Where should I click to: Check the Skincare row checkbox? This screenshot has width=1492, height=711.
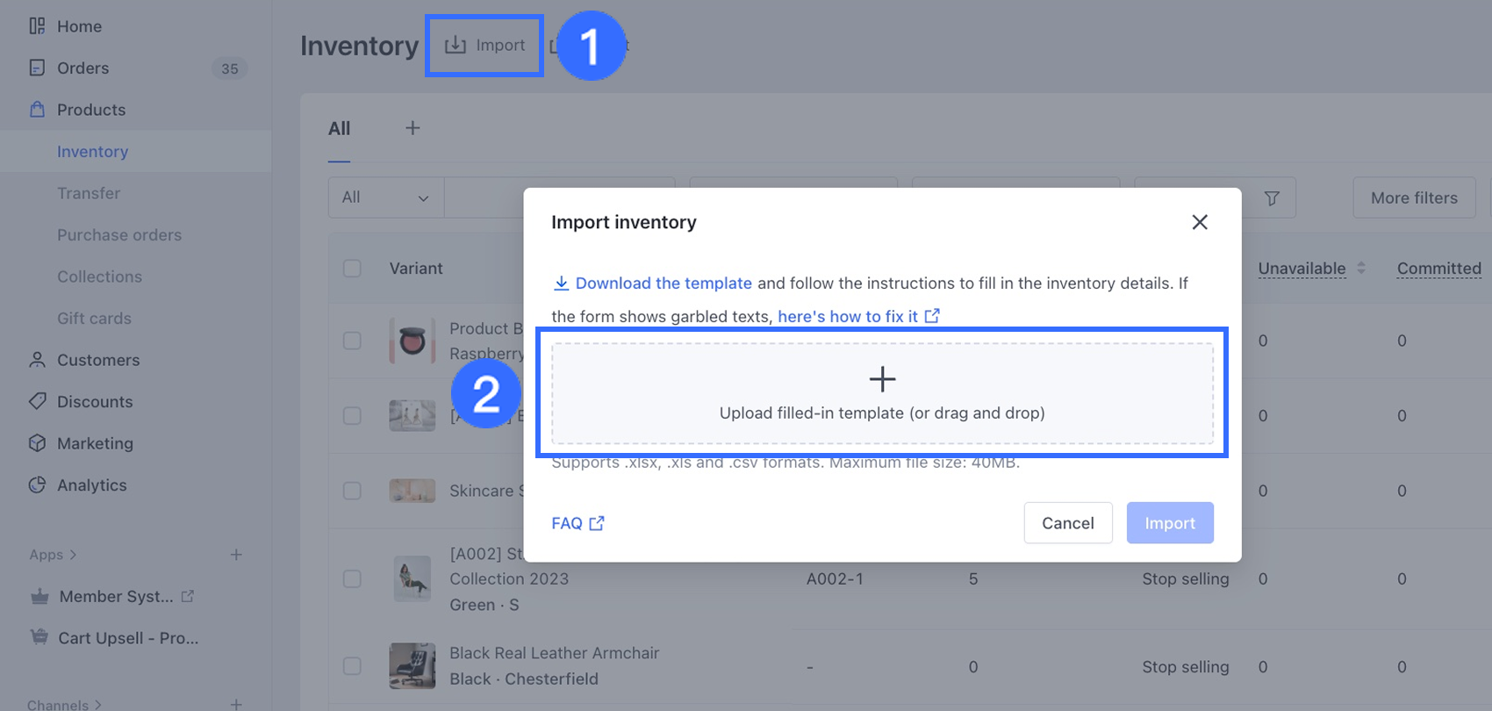(x=352, y=491)
